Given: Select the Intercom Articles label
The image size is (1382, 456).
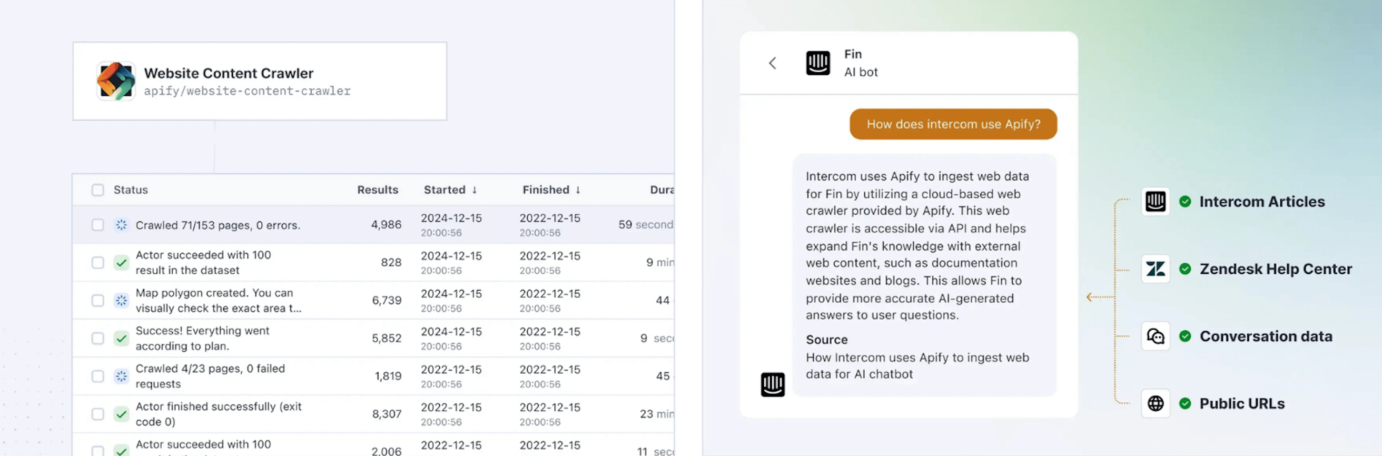Looking at the screenshot, I should (x=1262, y=202).
